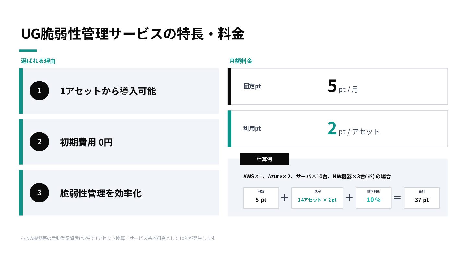Click the black circle numbered 3

(39, 193)
